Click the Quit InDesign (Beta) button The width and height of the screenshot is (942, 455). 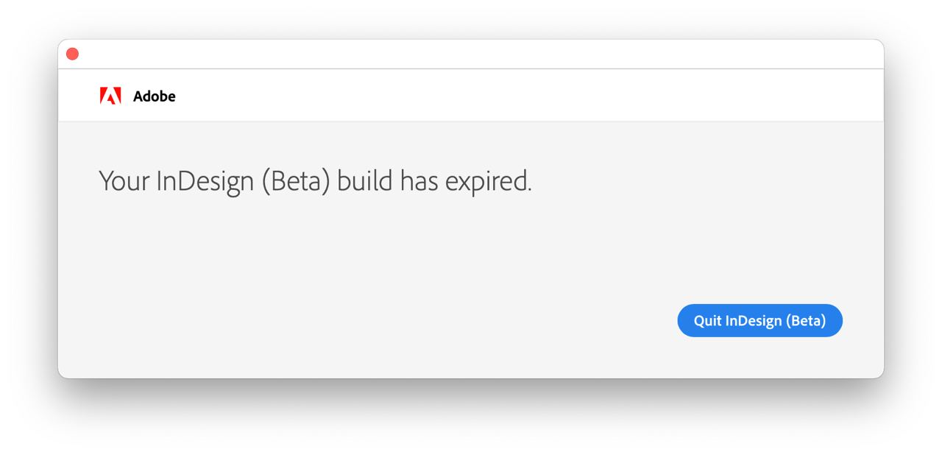coord(759,320)
